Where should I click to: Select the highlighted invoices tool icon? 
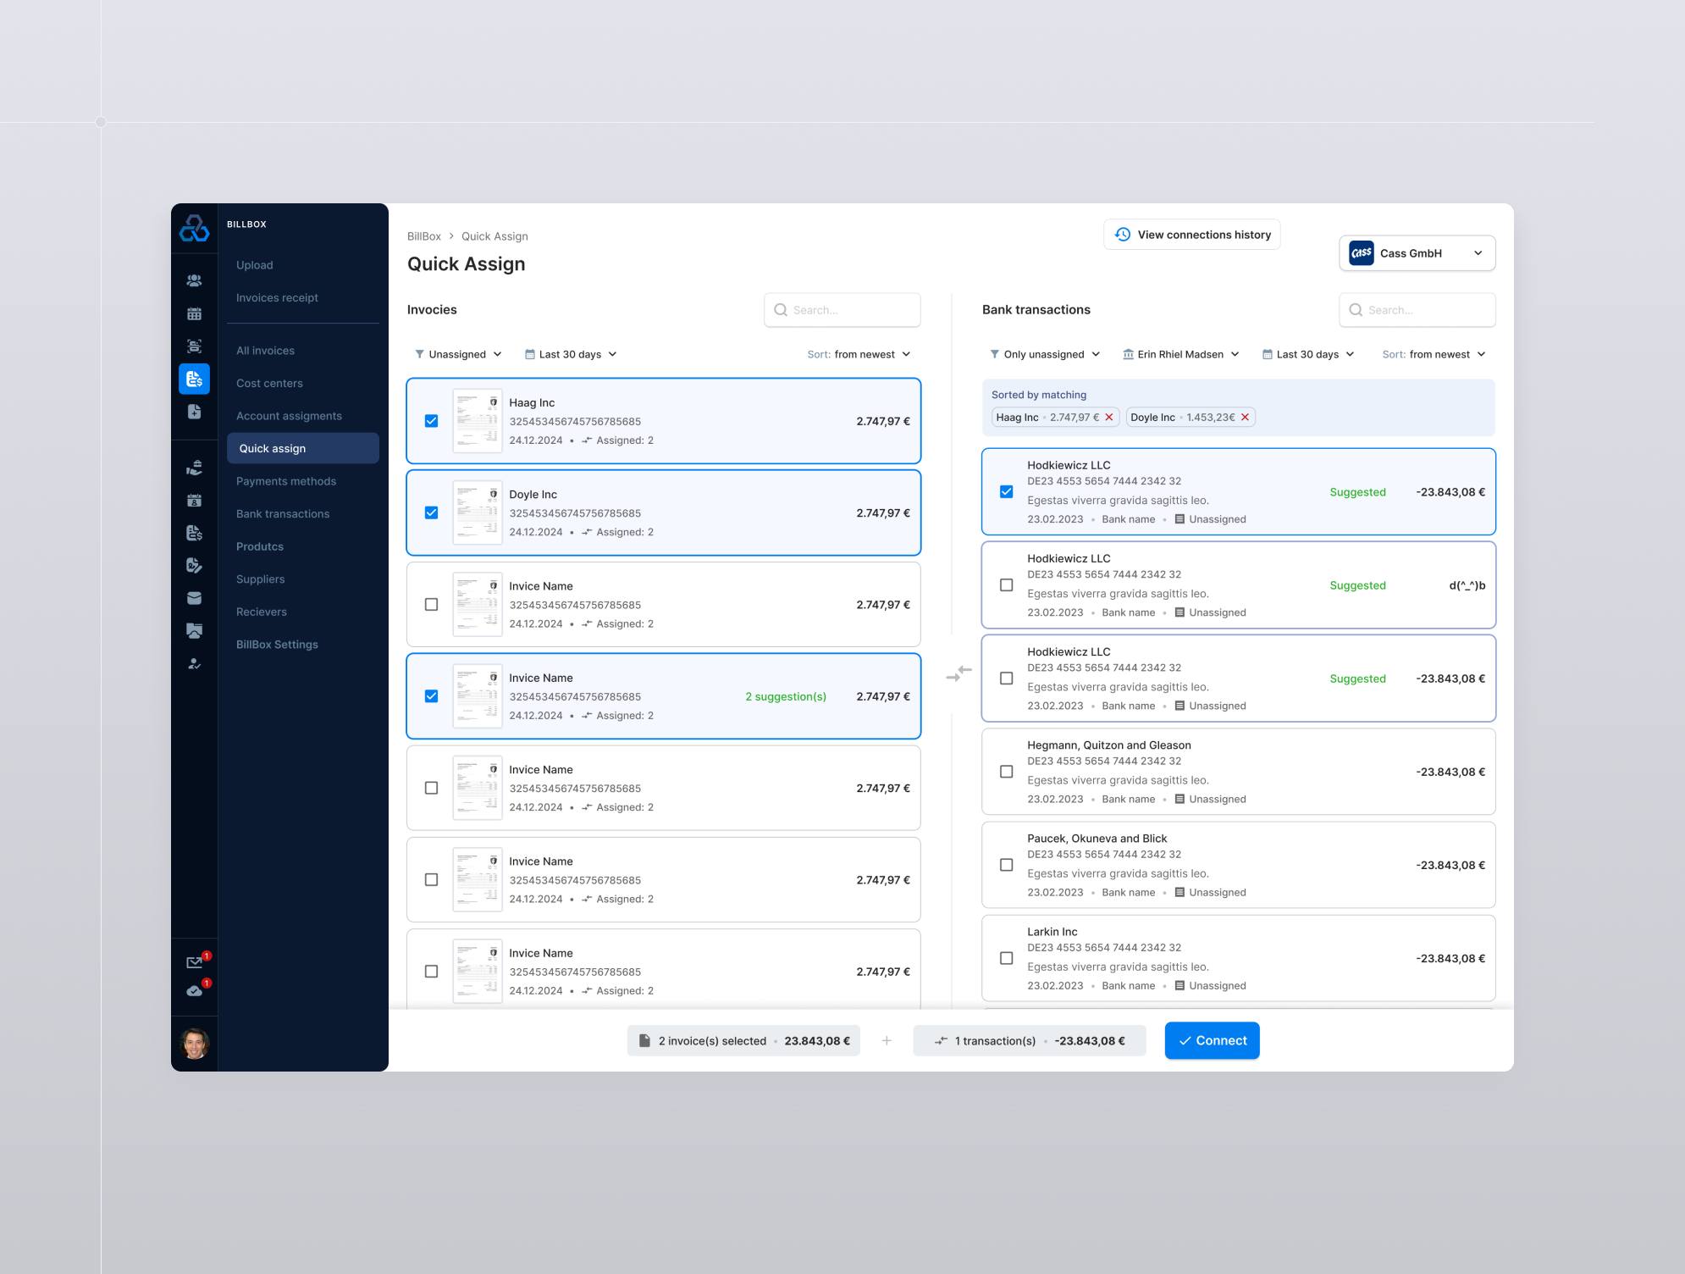click(x=194, y=379)
